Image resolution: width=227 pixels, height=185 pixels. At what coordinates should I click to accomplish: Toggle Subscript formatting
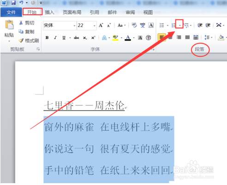click(85, 38)
